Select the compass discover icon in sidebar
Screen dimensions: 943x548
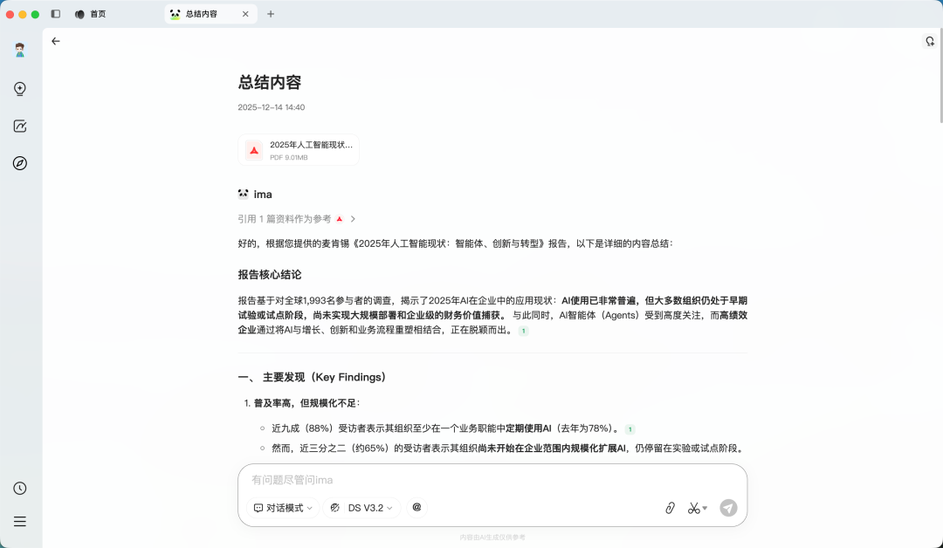[19, 163]
